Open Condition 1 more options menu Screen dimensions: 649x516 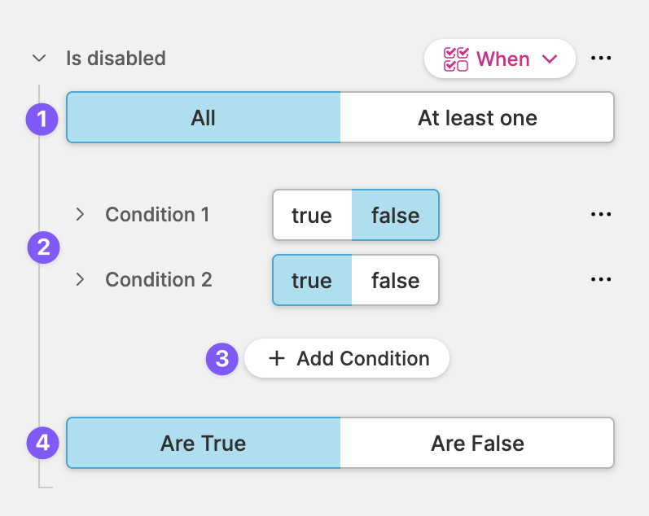601,214
